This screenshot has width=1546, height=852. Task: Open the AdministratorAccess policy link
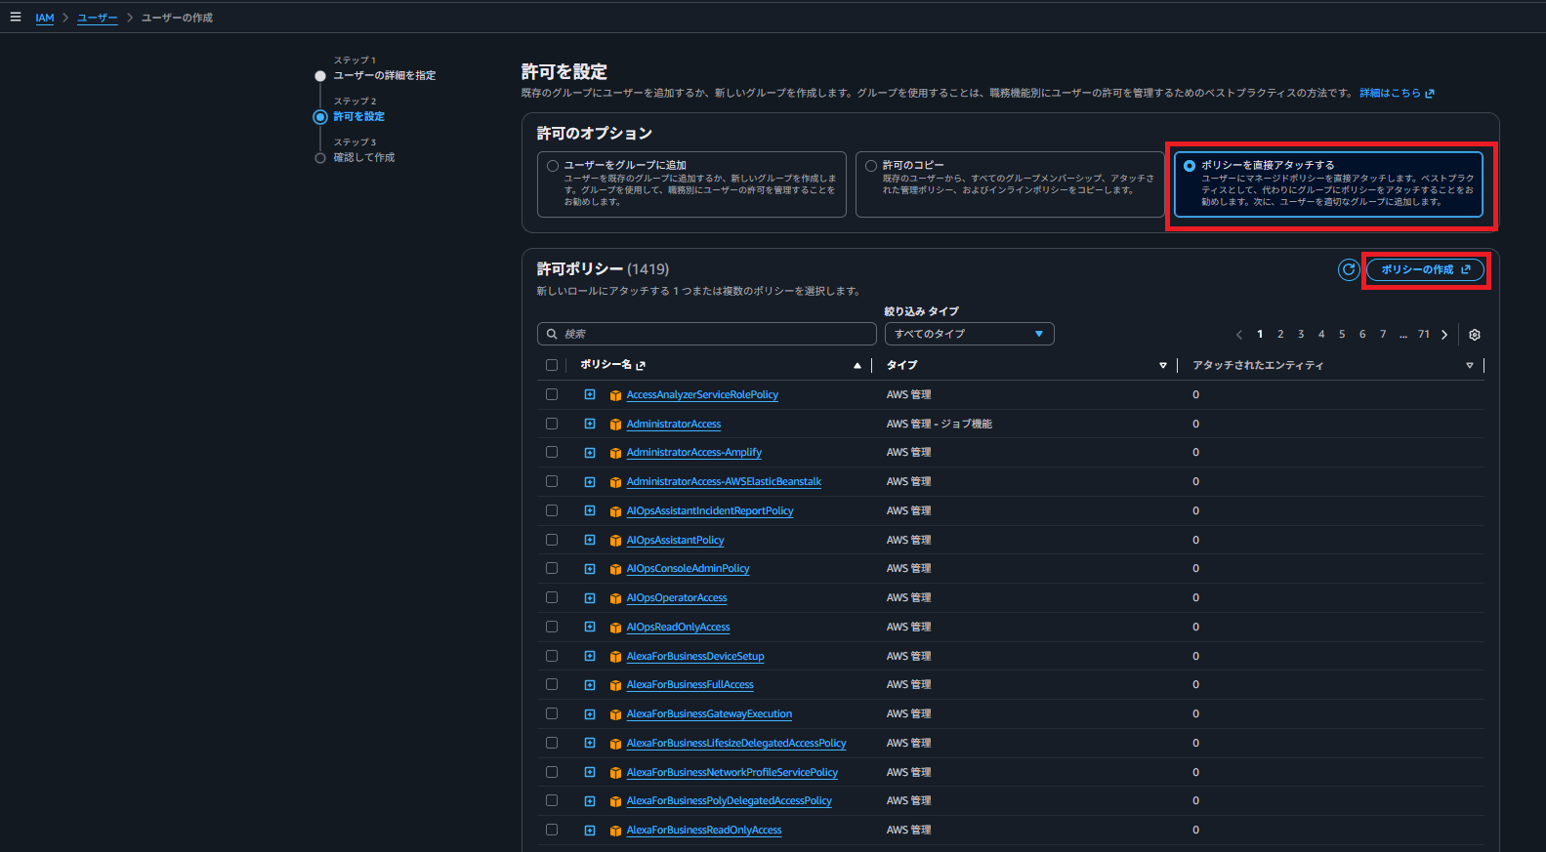click(x=674, y=425)
